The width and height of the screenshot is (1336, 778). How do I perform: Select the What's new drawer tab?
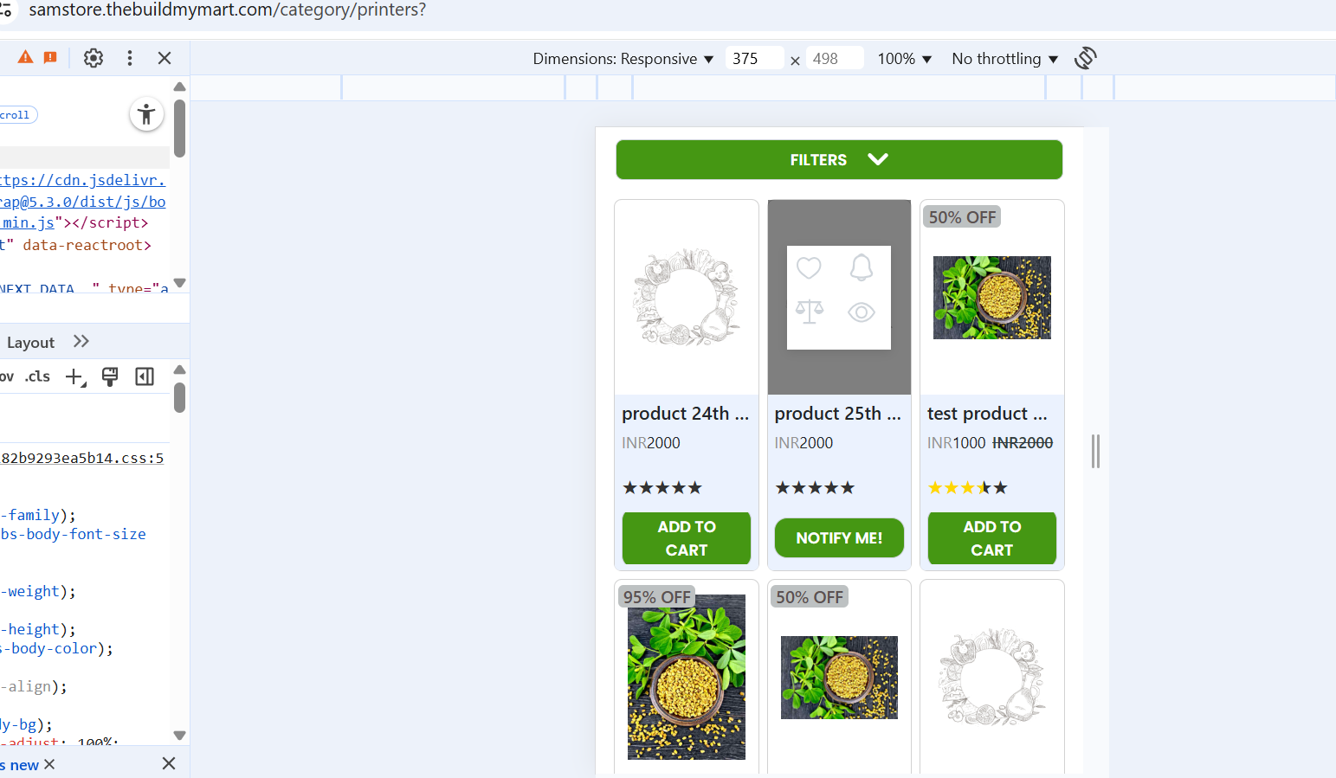pos(19,765)
